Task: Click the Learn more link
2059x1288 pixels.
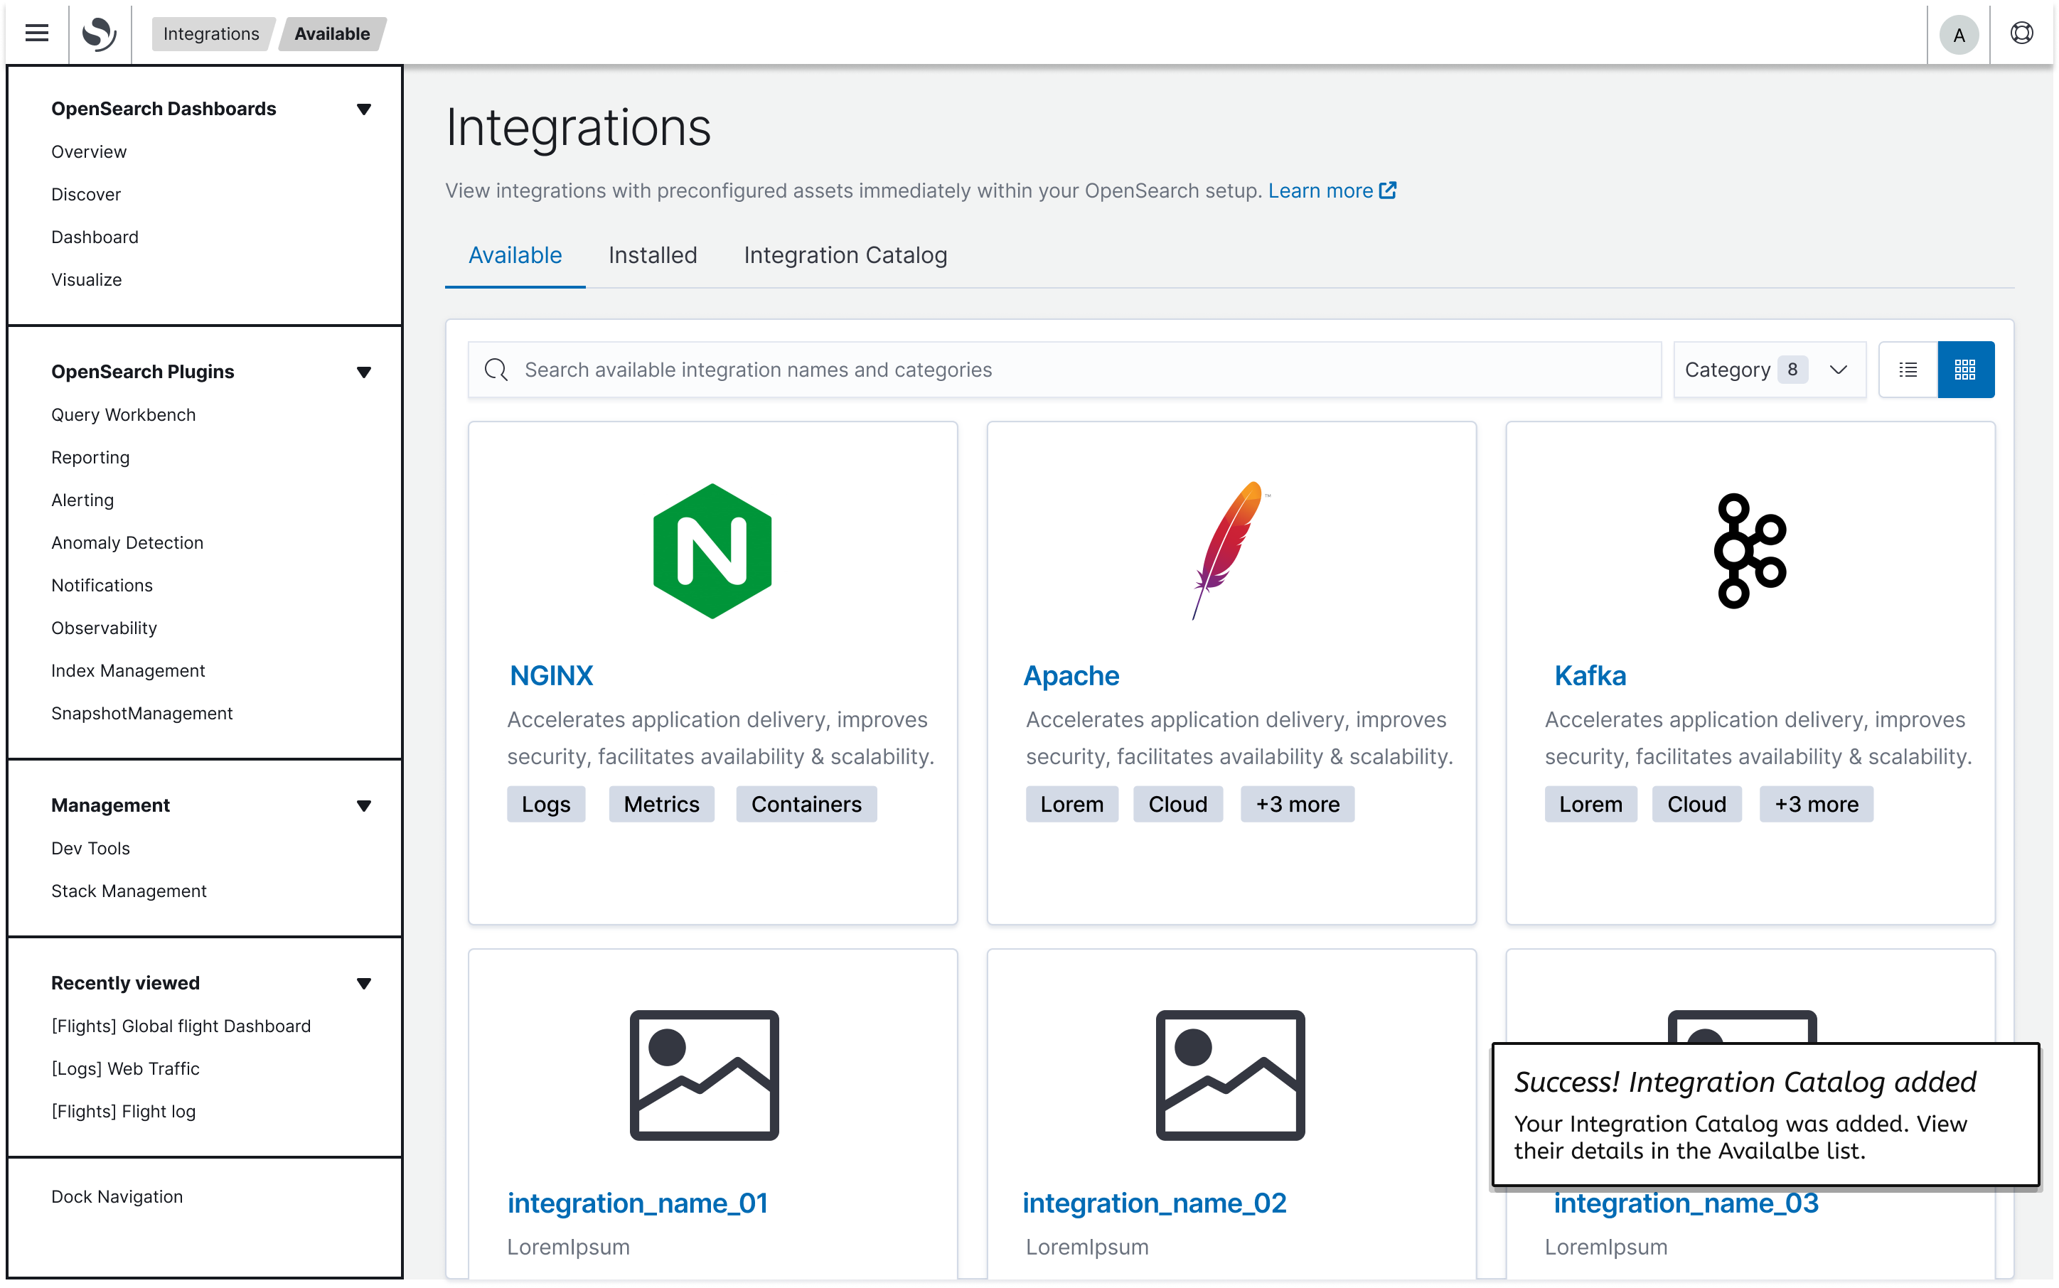Action: tap(1321, 190)
